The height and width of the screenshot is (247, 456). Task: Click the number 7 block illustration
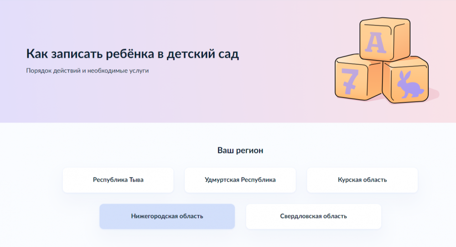pos(358,78)
